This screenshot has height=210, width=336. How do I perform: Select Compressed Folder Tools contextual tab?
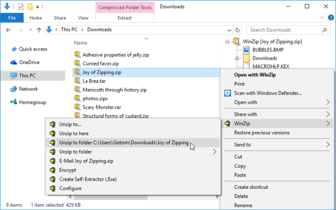125,8
